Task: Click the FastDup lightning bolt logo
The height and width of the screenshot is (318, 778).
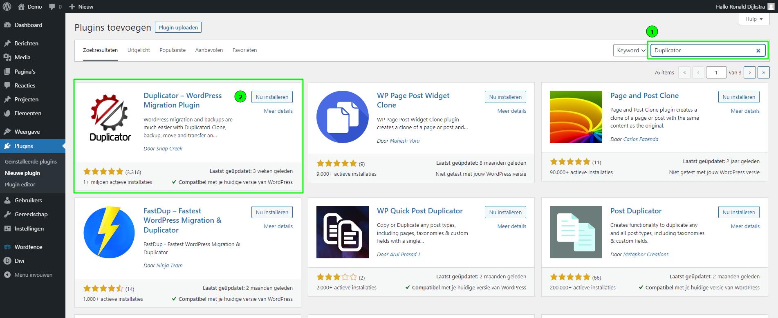Action: [109, 232]
